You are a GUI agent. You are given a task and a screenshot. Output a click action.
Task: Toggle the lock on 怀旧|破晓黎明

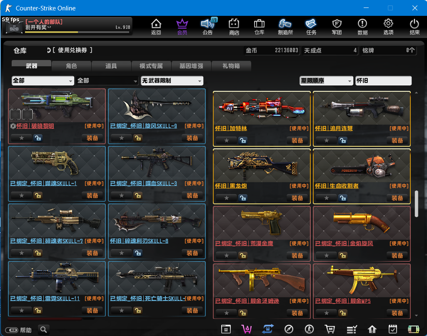[38, 138]
